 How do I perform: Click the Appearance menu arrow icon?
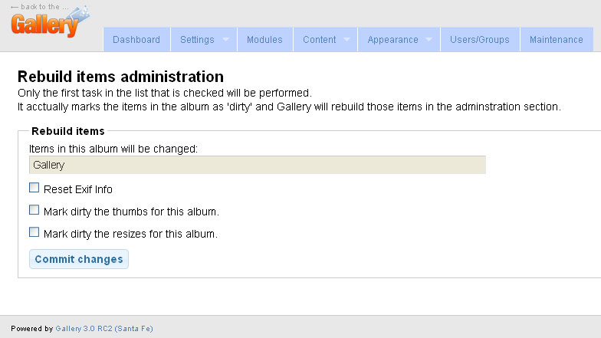tap(429, 40)
